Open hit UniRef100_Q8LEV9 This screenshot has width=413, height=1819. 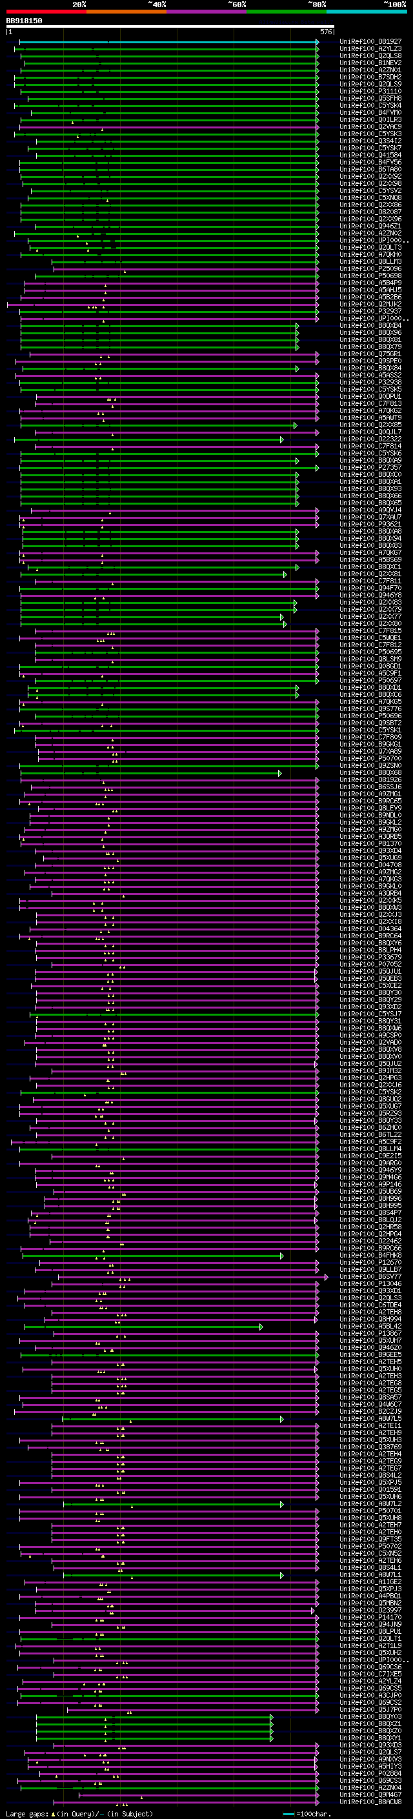click(x=370, y=808)
